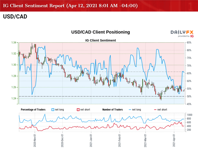Click the 80% axis label
The image size is (198, 151).
[x=189, y=50]
